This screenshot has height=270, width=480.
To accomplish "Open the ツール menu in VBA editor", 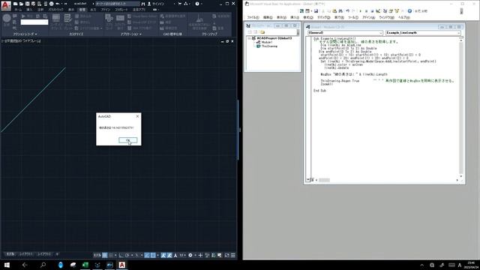I will coord(353,17).
